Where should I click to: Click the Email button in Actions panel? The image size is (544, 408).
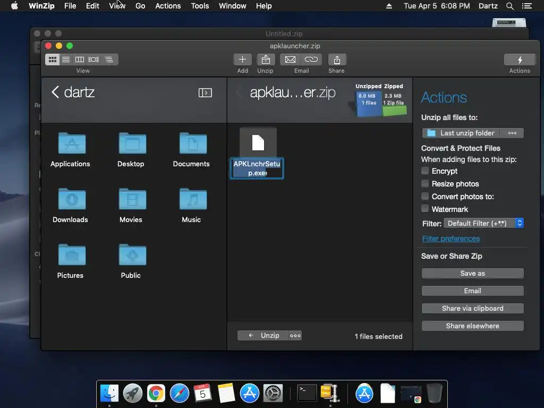pos(472,291)
